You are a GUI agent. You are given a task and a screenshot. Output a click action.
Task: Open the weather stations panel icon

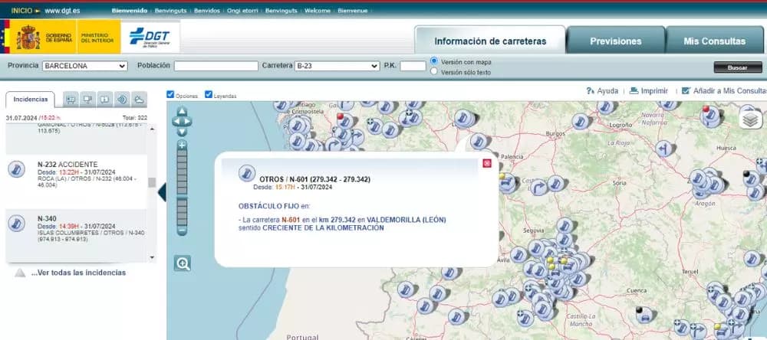(x=139, y=99)
